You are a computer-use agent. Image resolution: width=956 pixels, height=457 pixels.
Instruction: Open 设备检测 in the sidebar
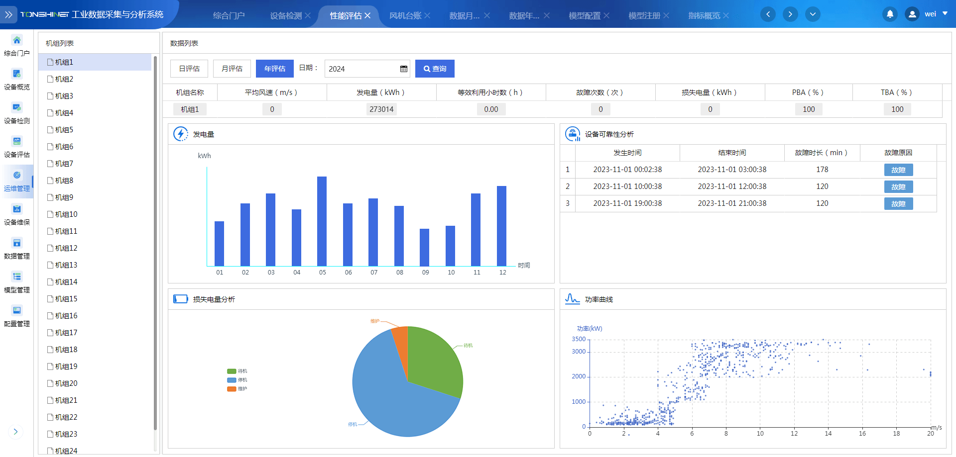coord(17,108)
